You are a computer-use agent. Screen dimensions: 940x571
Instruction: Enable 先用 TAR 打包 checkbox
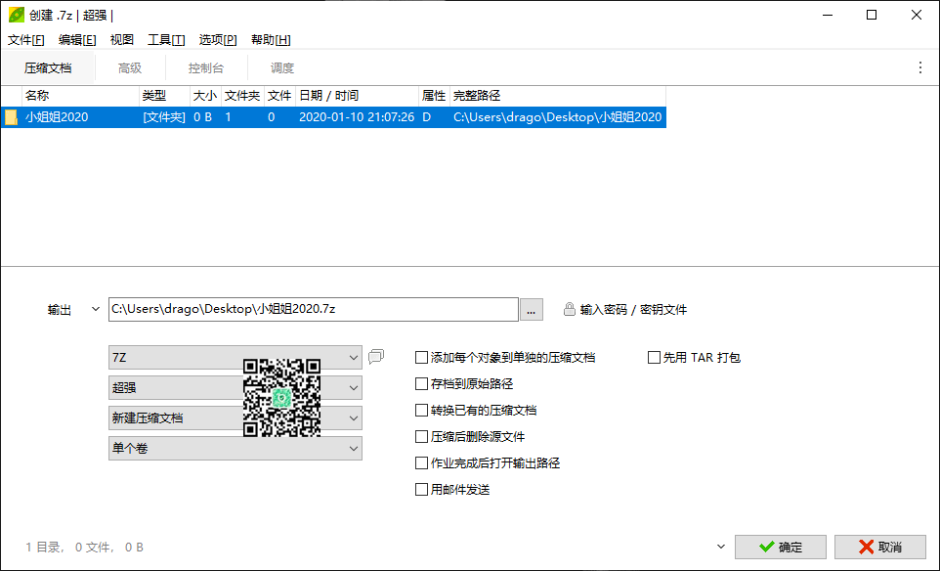tap(654, 358)
